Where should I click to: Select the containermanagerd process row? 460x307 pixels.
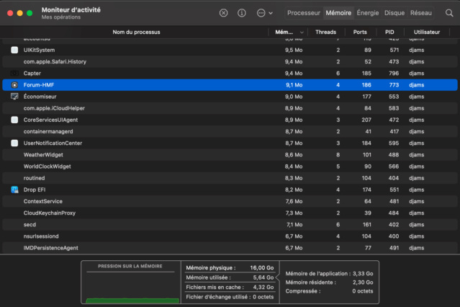click(x=230, y=131)
